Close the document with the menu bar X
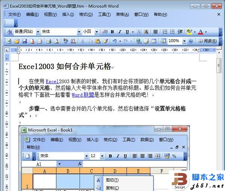The width and height of the screenshot is (225, 191). pos(219,14)
